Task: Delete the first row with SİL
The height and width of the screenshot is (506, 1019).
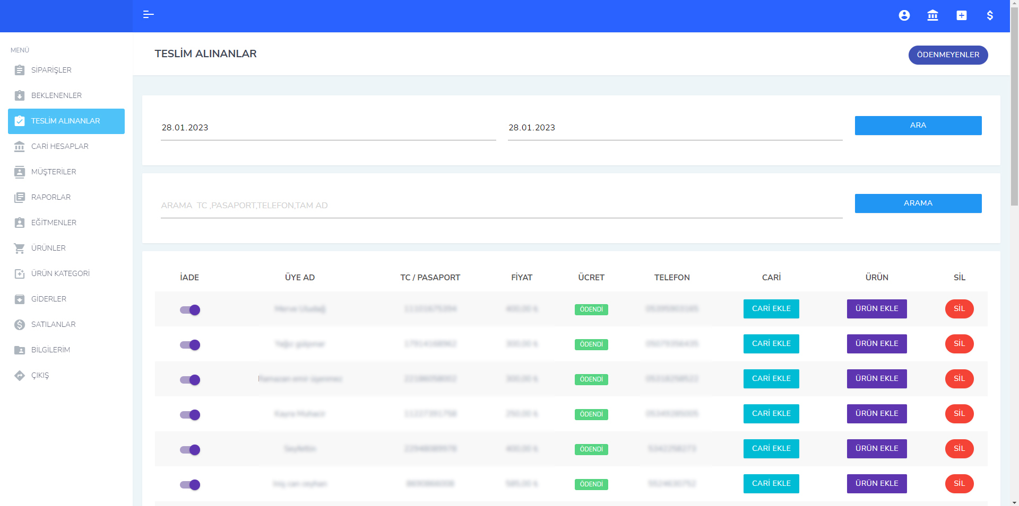Action: point(960,309)
